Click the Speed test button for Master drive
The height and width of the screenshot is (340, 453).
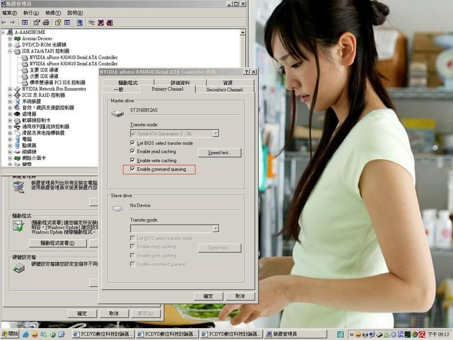223,153
